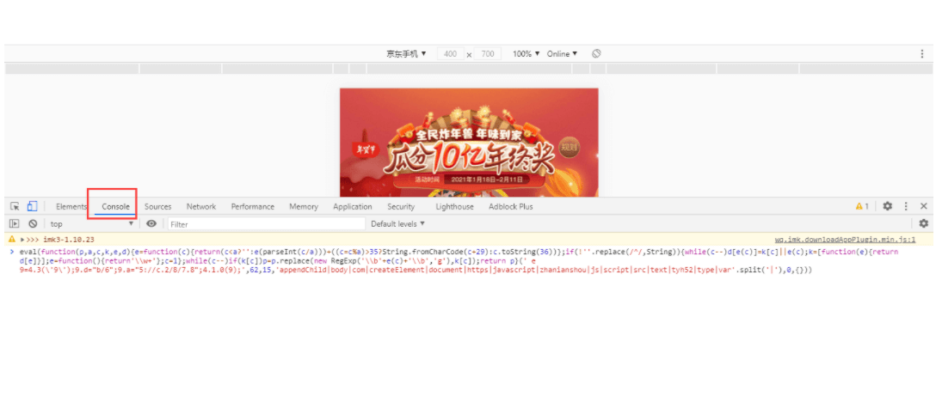Open the Memory tab
The image size is (936, 408).
coord(303,207)
